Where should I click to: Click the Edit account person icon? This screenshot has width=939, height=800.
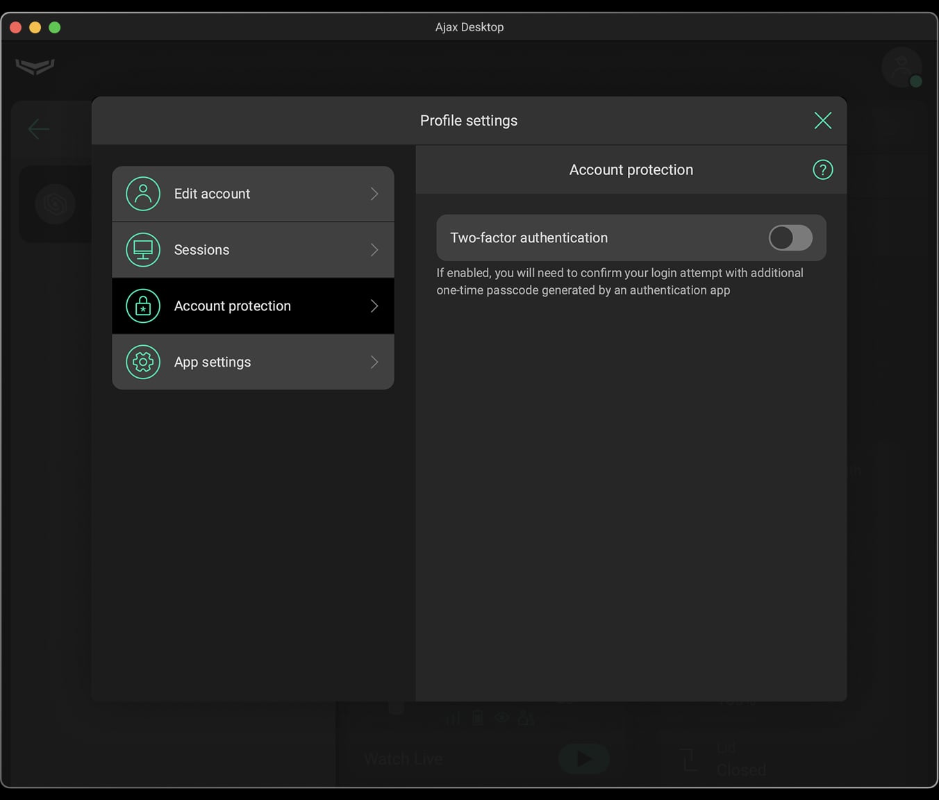click(x=142, y=194)
